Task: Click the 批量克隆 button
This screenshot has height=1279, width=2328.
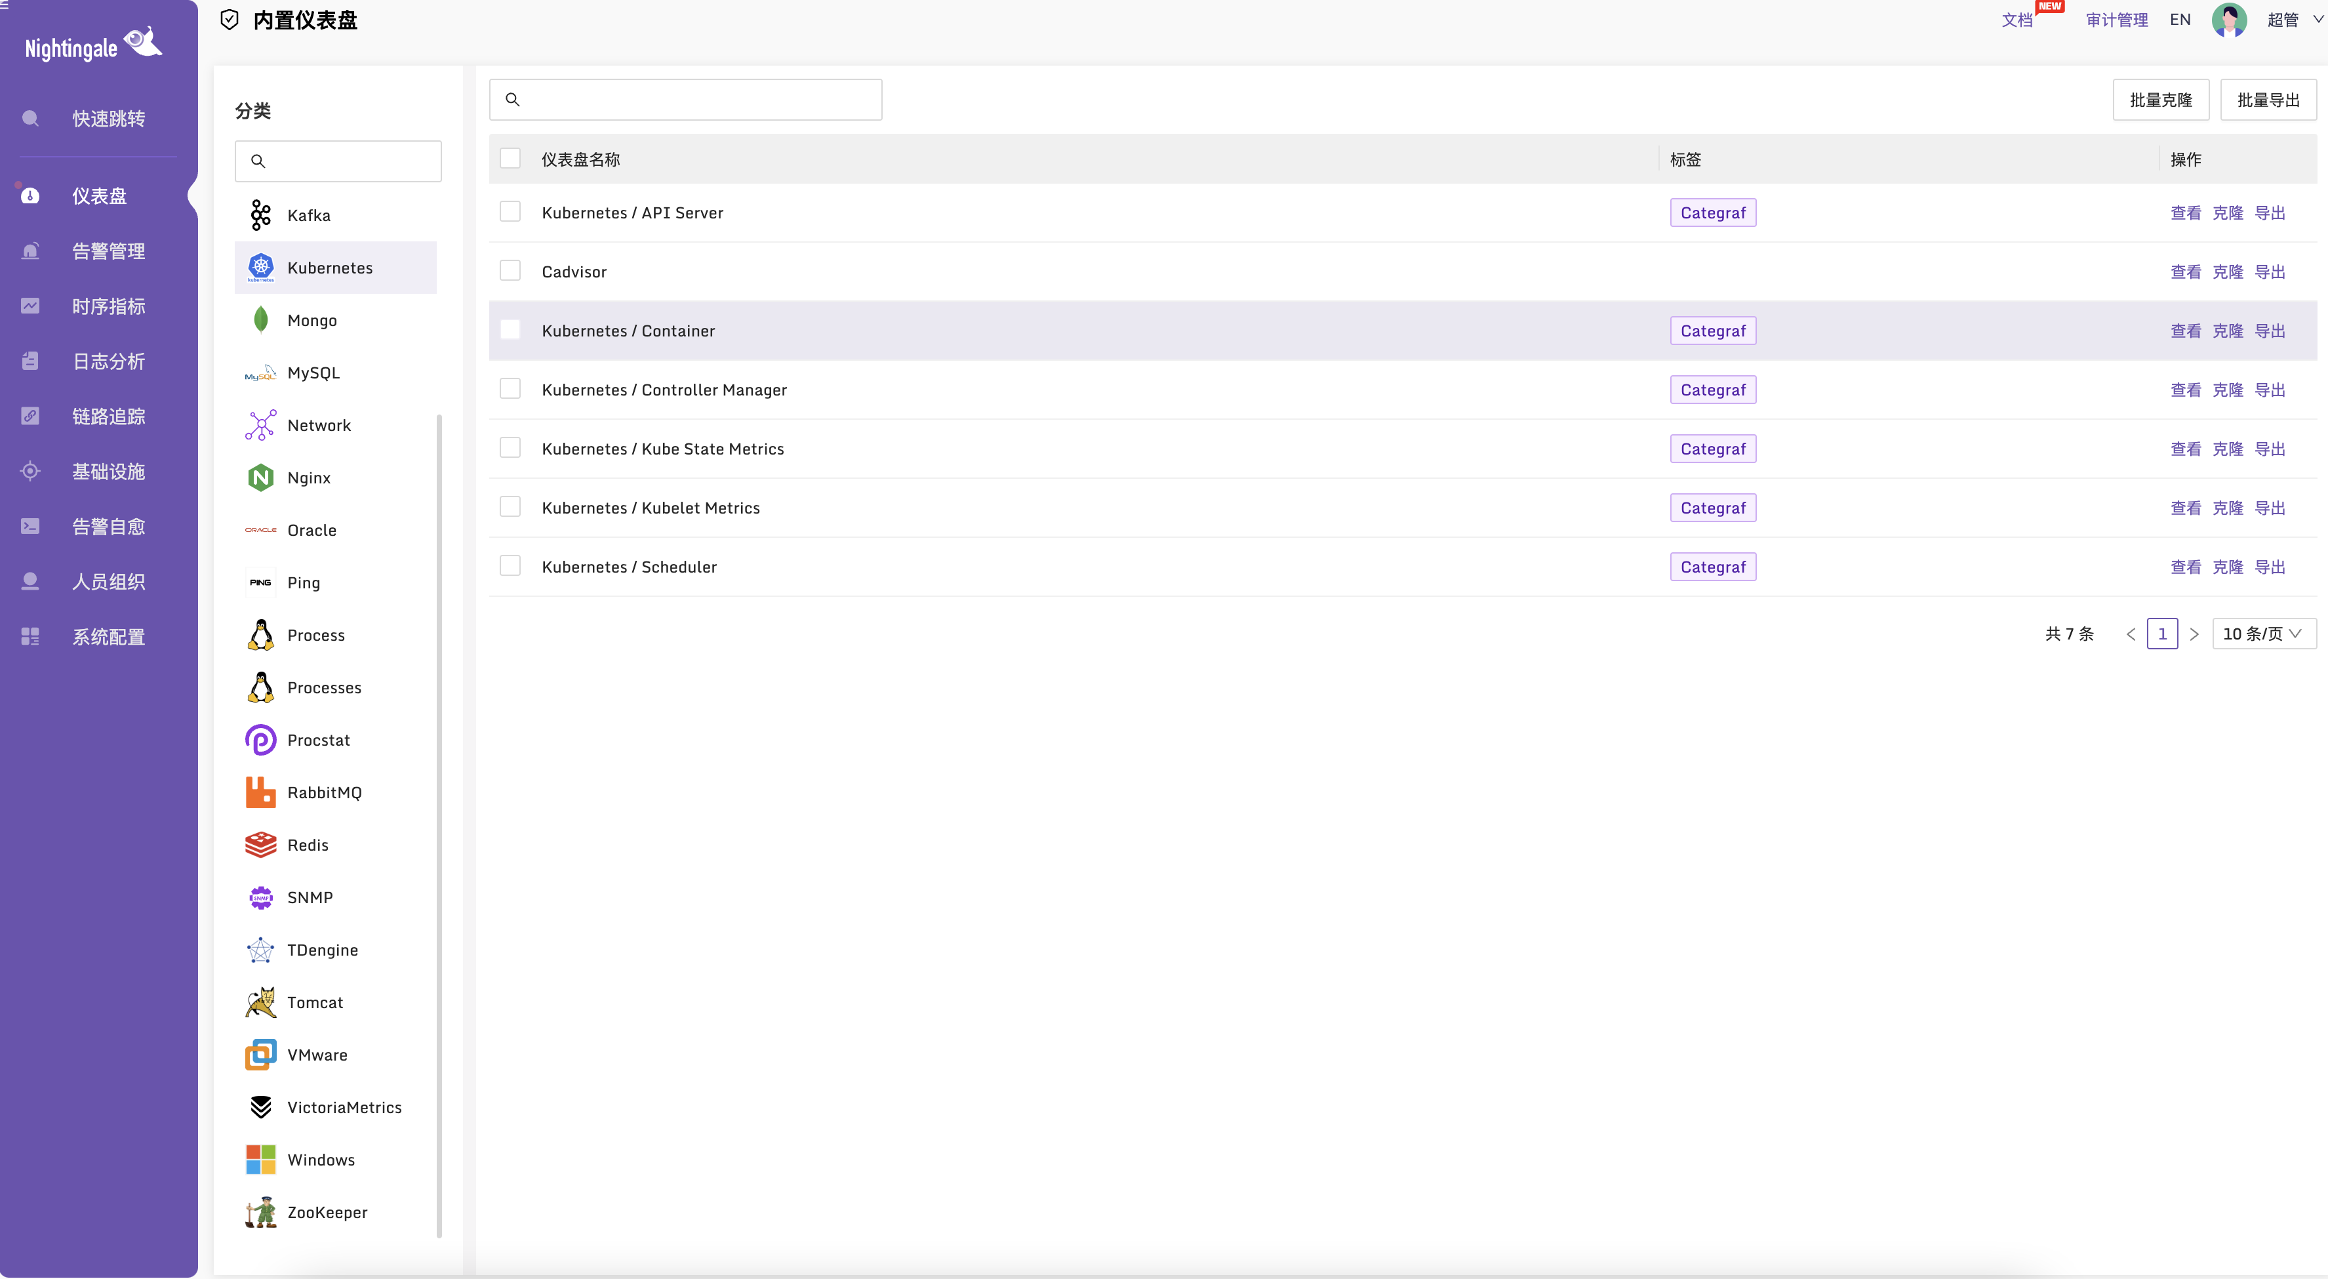Action: [2160, 100]
